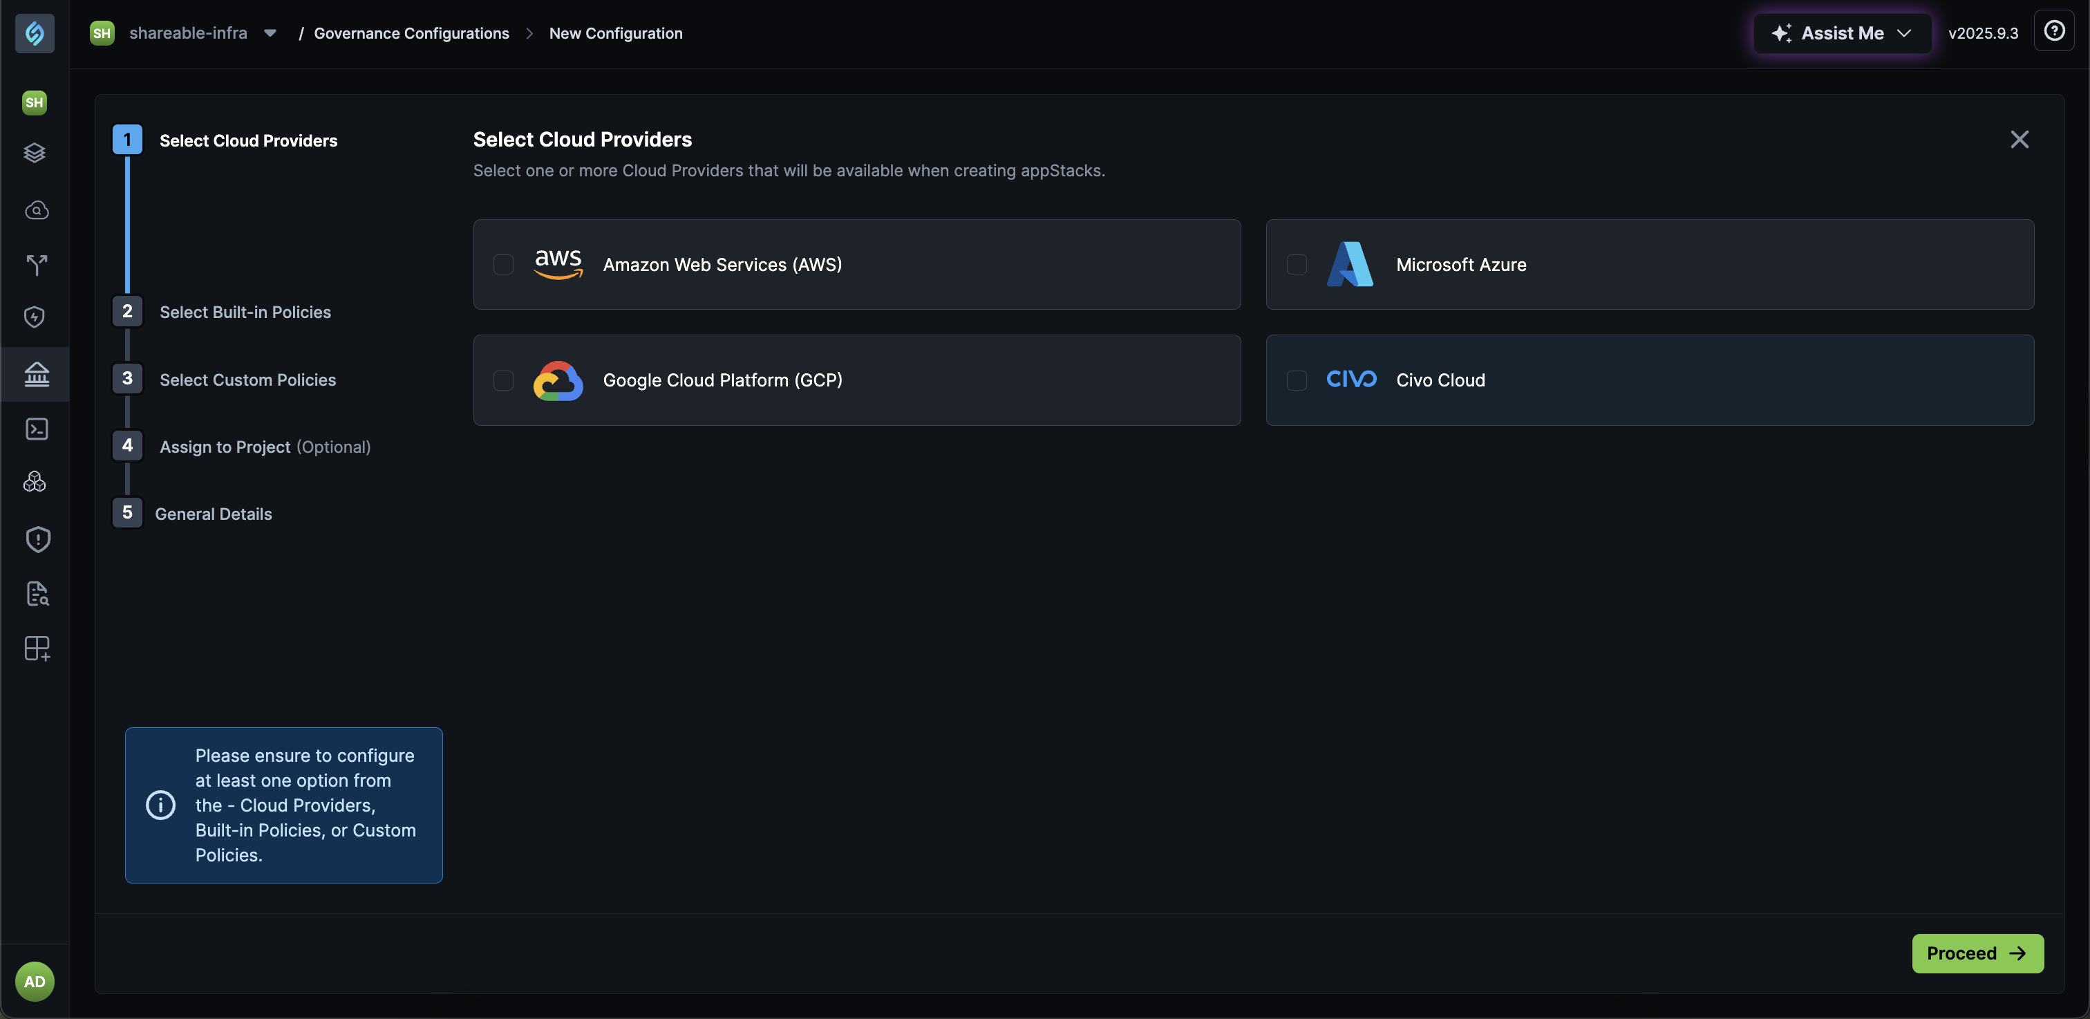Open the AD user avatar
This screenshot has height=1019, width=2090.
click(x=35, y=982)
